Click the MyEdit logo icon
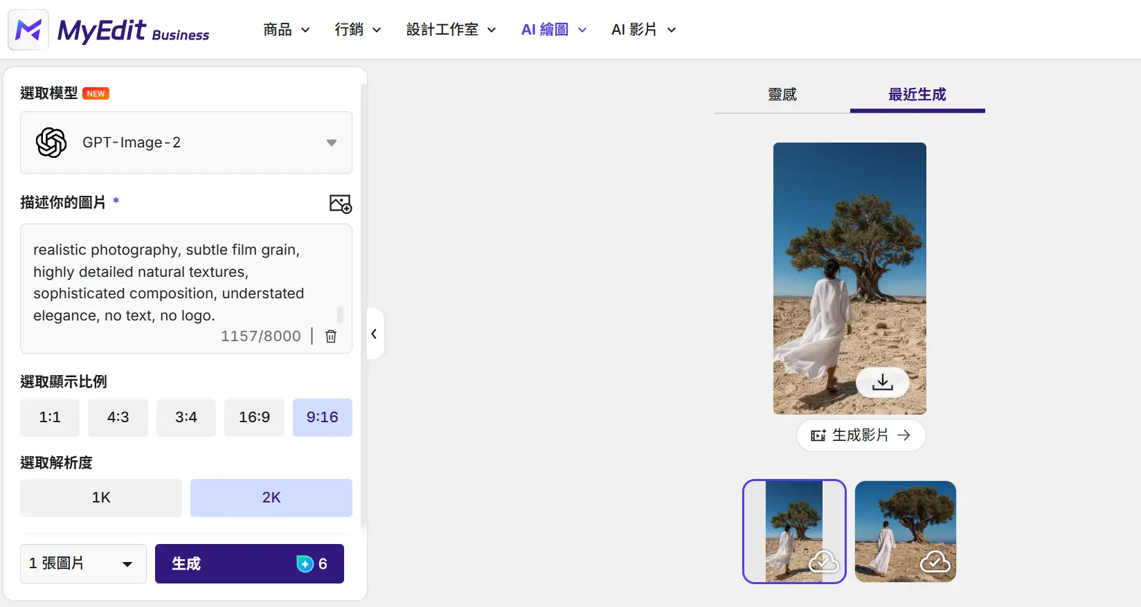Image resolution: width=1141 pixels, height=607 pixels. [x=28, y=30]
